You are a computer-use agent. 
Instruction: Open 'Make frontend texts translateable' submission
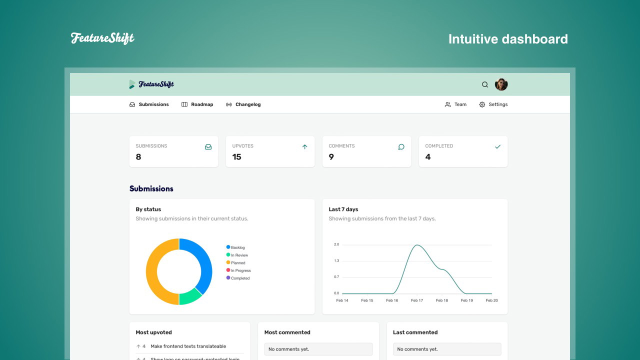[x=188, y=346]
